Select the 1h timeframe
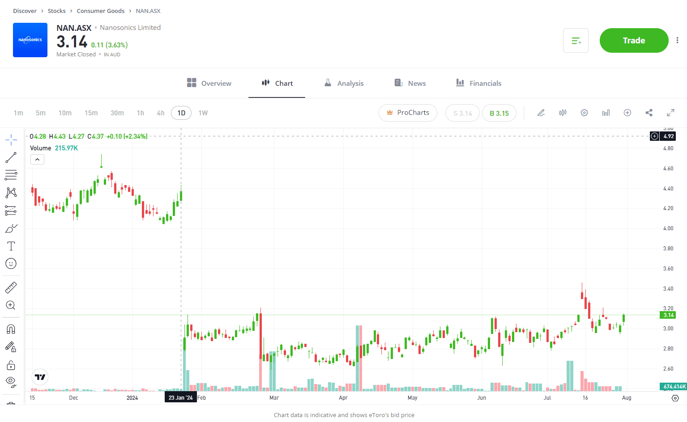 (x=141, y=113)
